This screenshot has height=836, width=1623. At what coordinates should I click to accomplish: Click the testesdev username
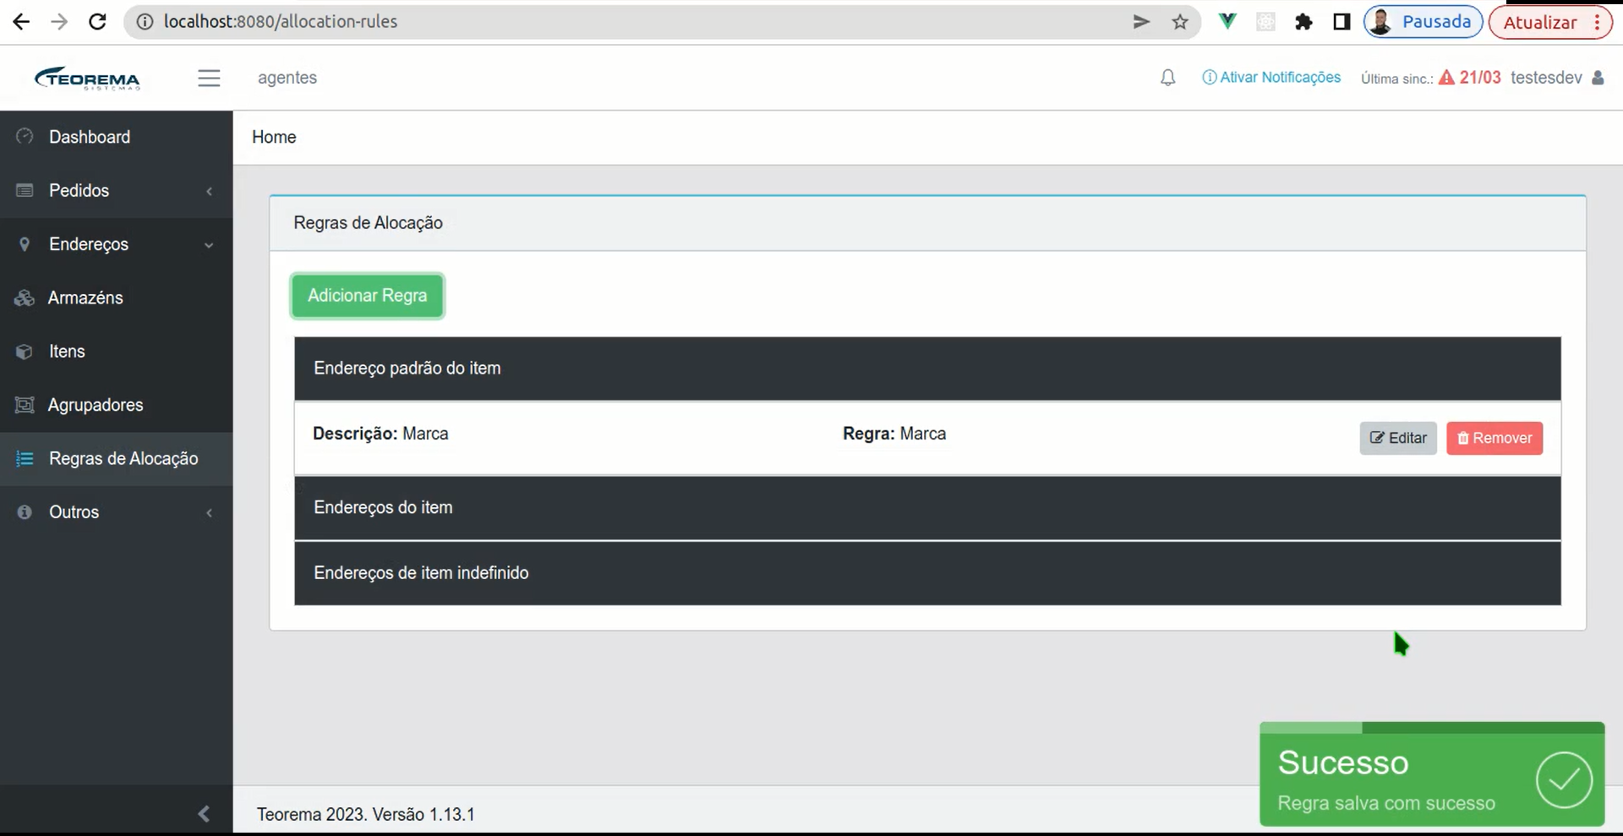pos(1546,78)
